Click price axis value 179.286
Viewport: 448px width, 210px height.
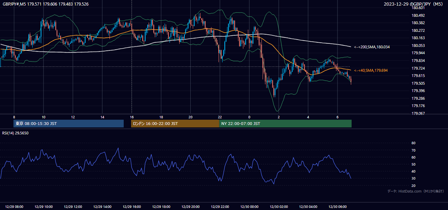(x=418, y=98)
